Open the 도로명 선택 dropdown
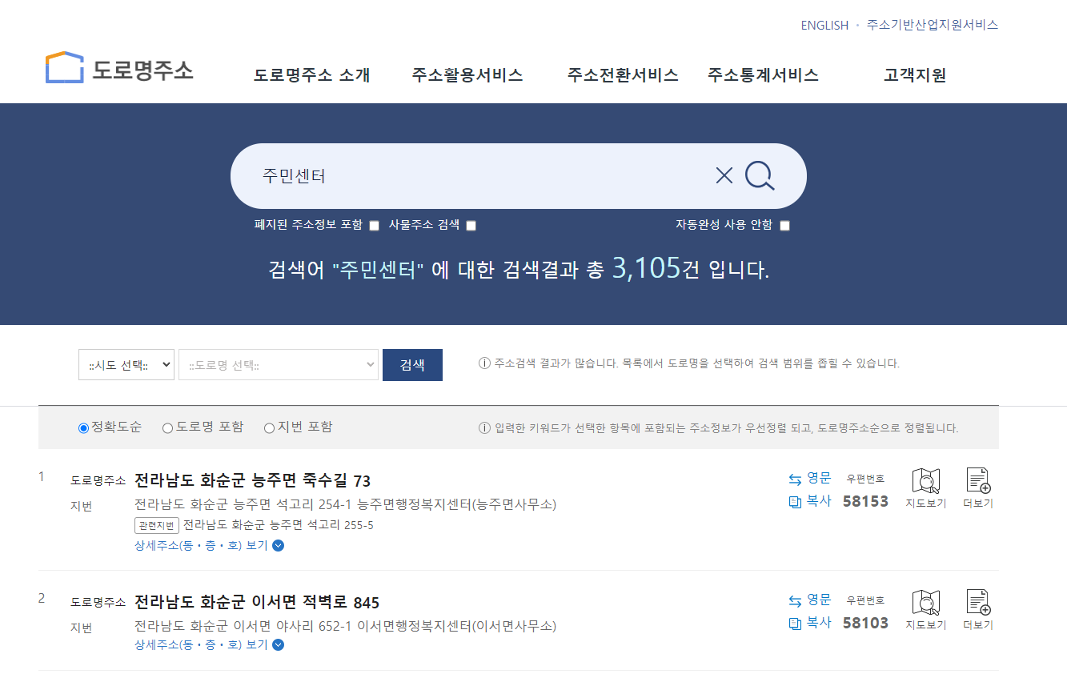The height and width of the screenshot is (674, 1067). 278,364
